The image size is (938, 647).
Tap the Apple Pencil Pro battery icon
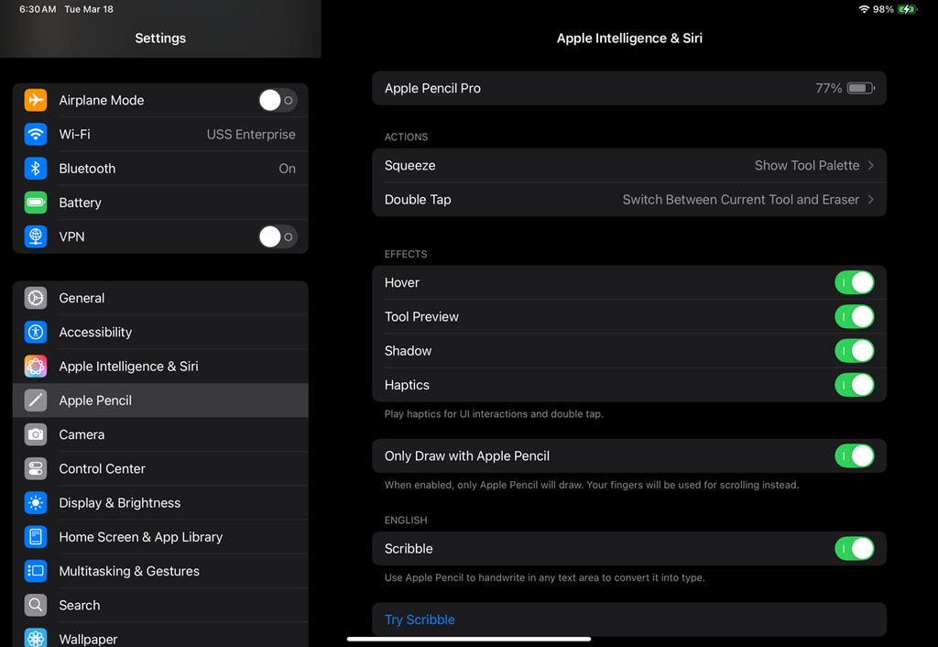click(861, 88)
